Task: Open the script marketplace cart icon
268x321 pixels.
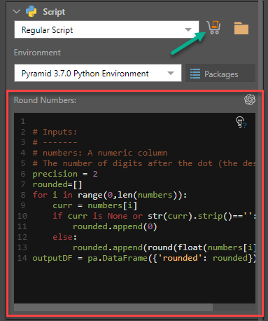Action: tap(213, 27)
